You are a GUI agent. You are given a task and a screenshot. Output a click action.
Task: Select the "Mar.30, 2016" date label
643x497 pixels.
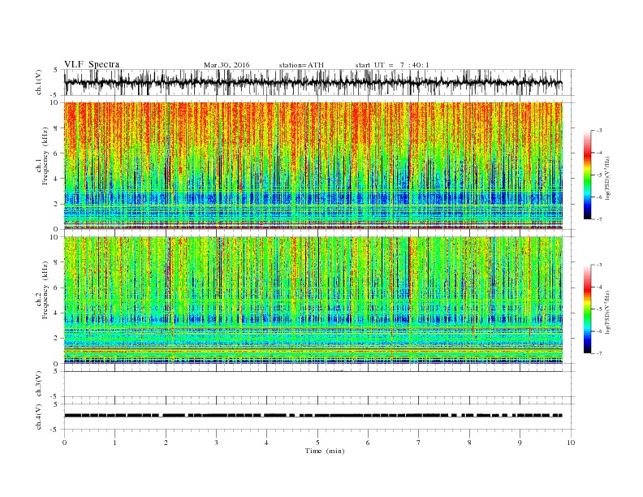pyautogui.click(x=227, y=65)
